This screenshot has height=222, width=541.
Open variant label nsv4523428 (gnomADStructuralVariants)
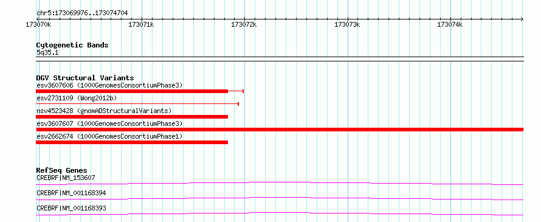point(104,111)
